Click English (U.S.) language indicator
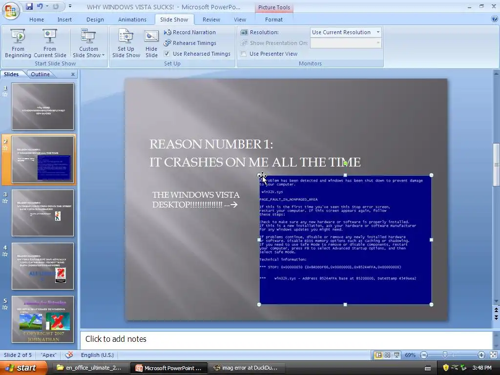 97,355
